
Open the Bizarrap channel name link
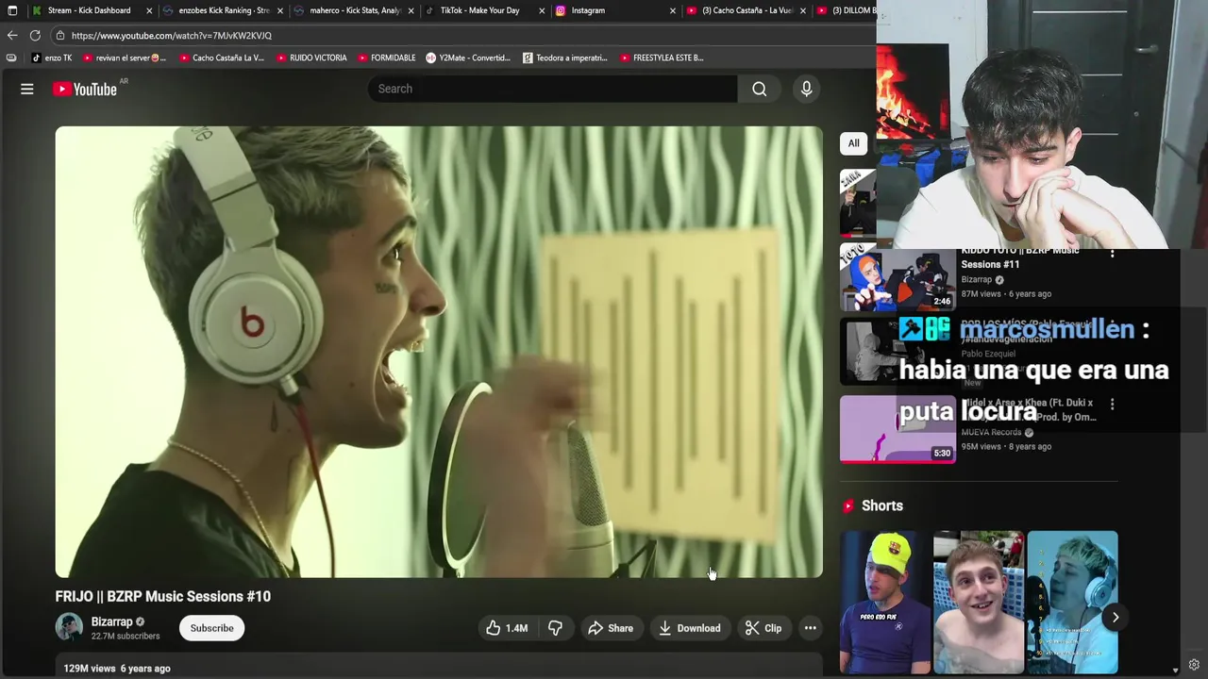[x=111, y=622]
